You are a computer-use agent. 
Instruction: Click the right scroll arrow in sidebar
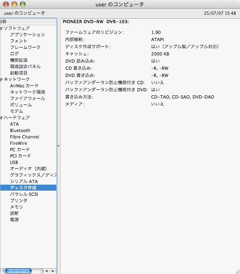[52, 271]
